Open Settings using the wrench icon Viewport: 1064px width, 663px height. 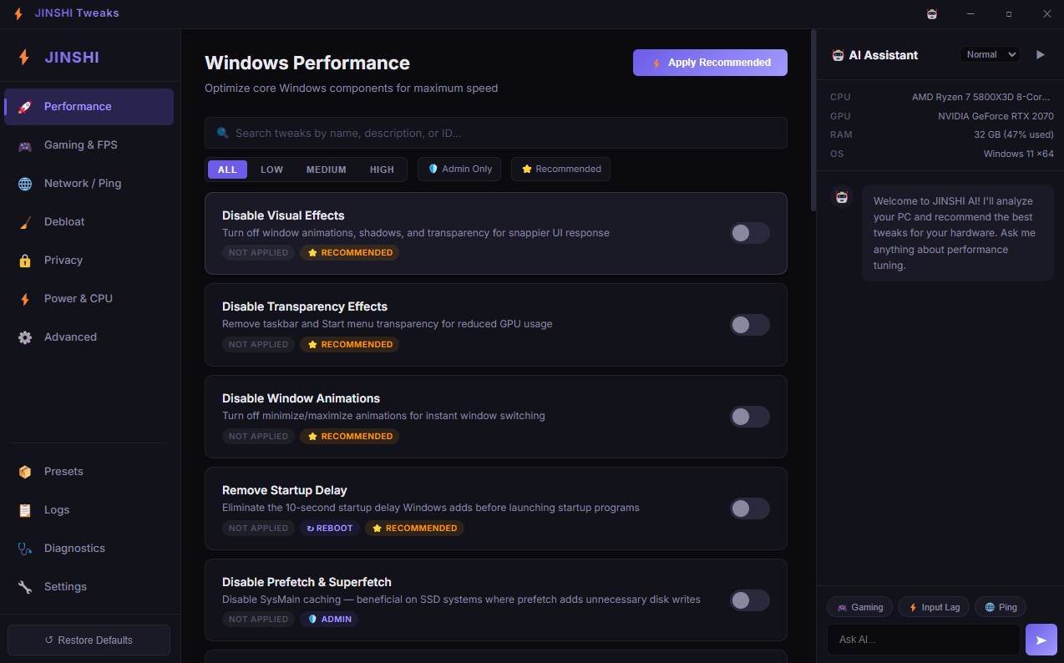24,586
